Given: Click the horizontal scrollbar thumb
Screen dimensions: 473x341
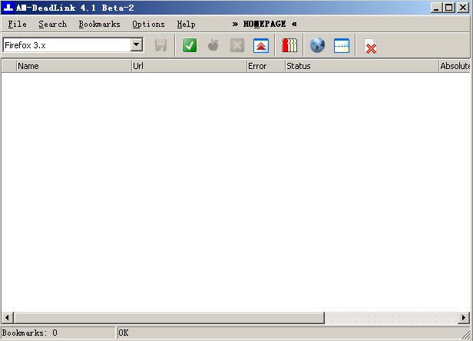Looking at the screenshot, I should pos(169,317).
